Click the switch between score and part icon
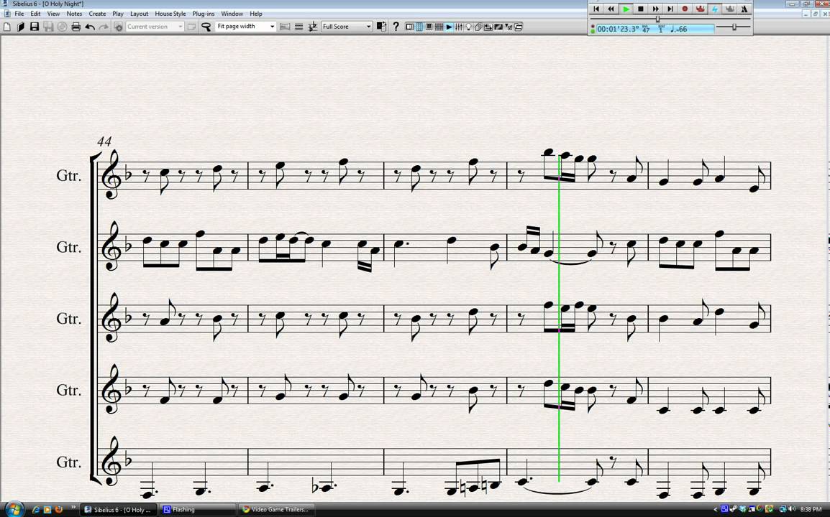Viewport: 830px width, 517px height. [x=381, y=27]
